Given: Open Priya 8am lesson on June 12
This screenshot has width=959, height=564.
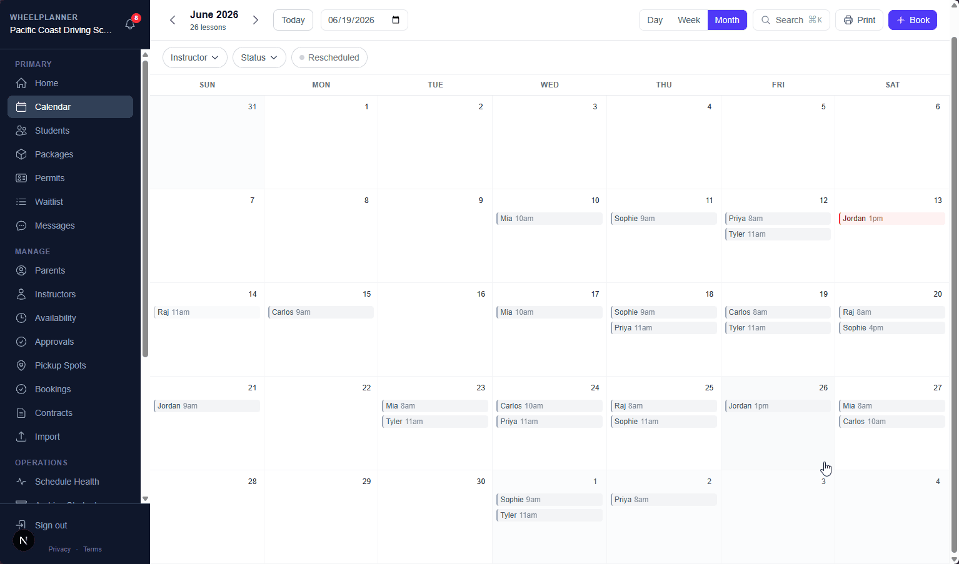Looking at the screenshot, I should [778, 219].
